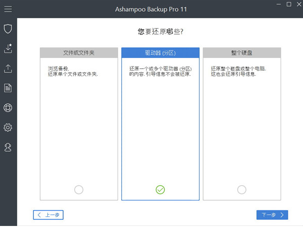Open the reports document sidebar icon

click(8, 88)
